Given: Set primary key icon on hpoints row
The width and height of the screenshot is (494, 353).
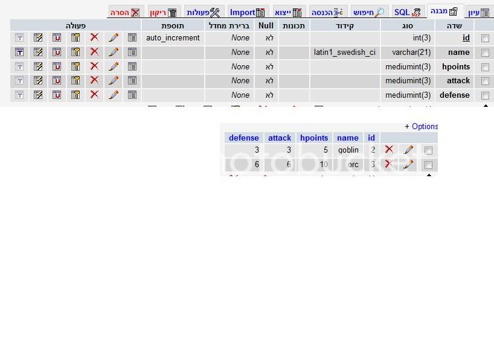Looking at the screenshot, I should [75, 66].
